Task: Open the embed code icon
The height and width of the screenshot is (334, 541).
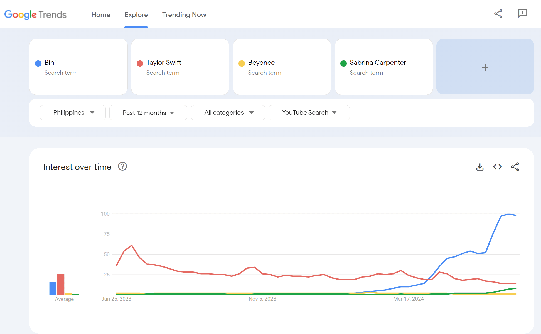Action: 497,167
